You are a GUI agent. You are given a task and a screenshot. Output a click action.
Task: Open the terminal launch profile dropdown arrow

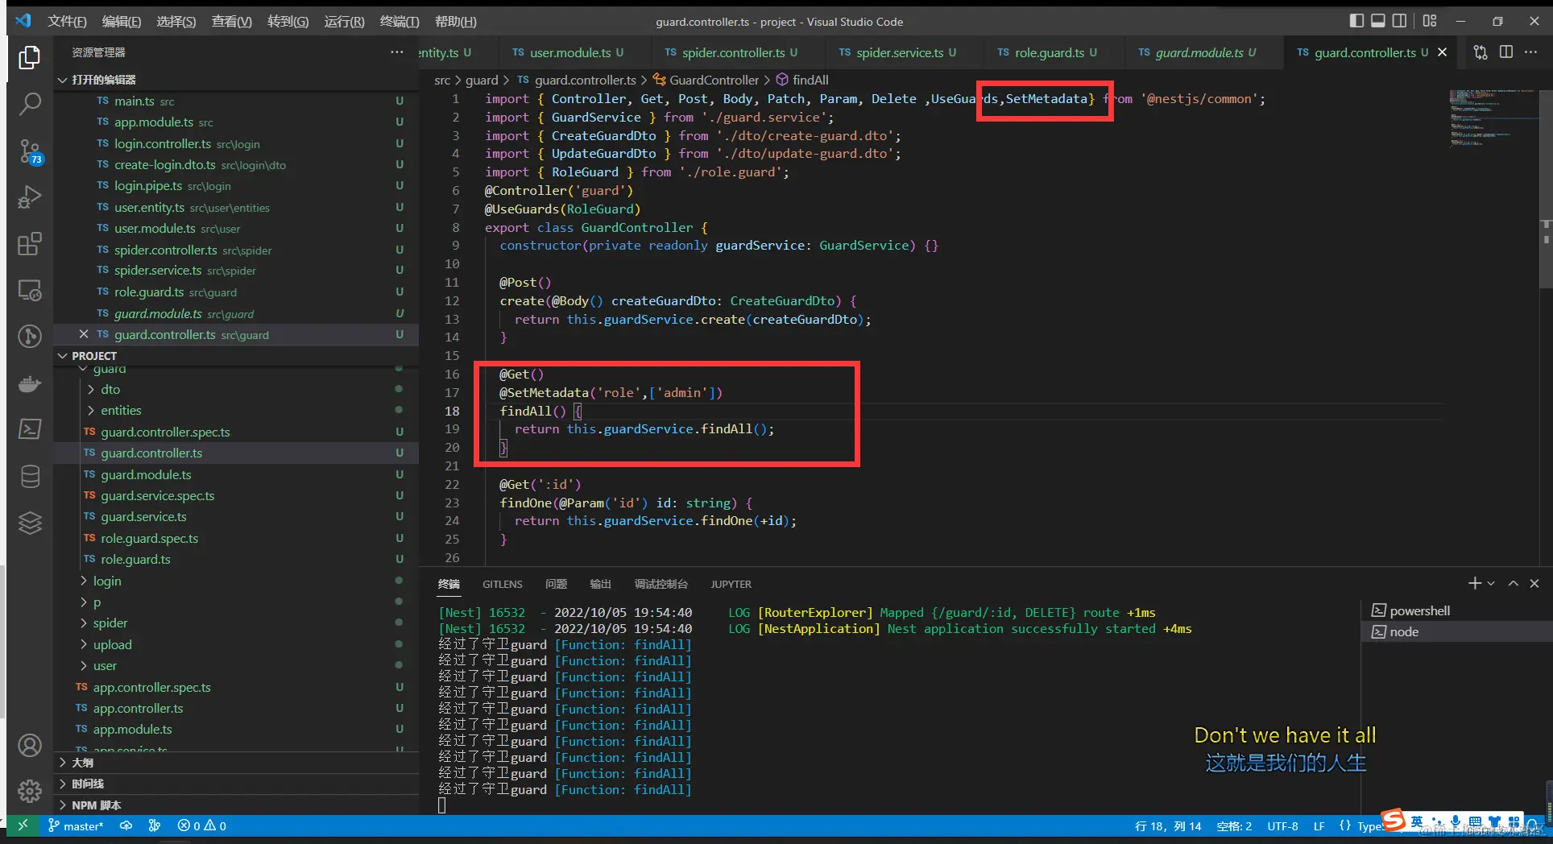pyautogui.click(x=1491, y=583)
